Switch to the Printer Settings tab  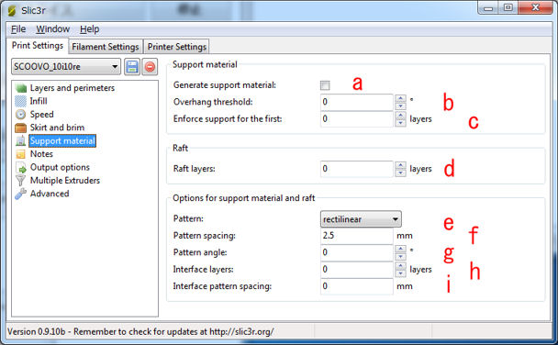click(177, 47)
